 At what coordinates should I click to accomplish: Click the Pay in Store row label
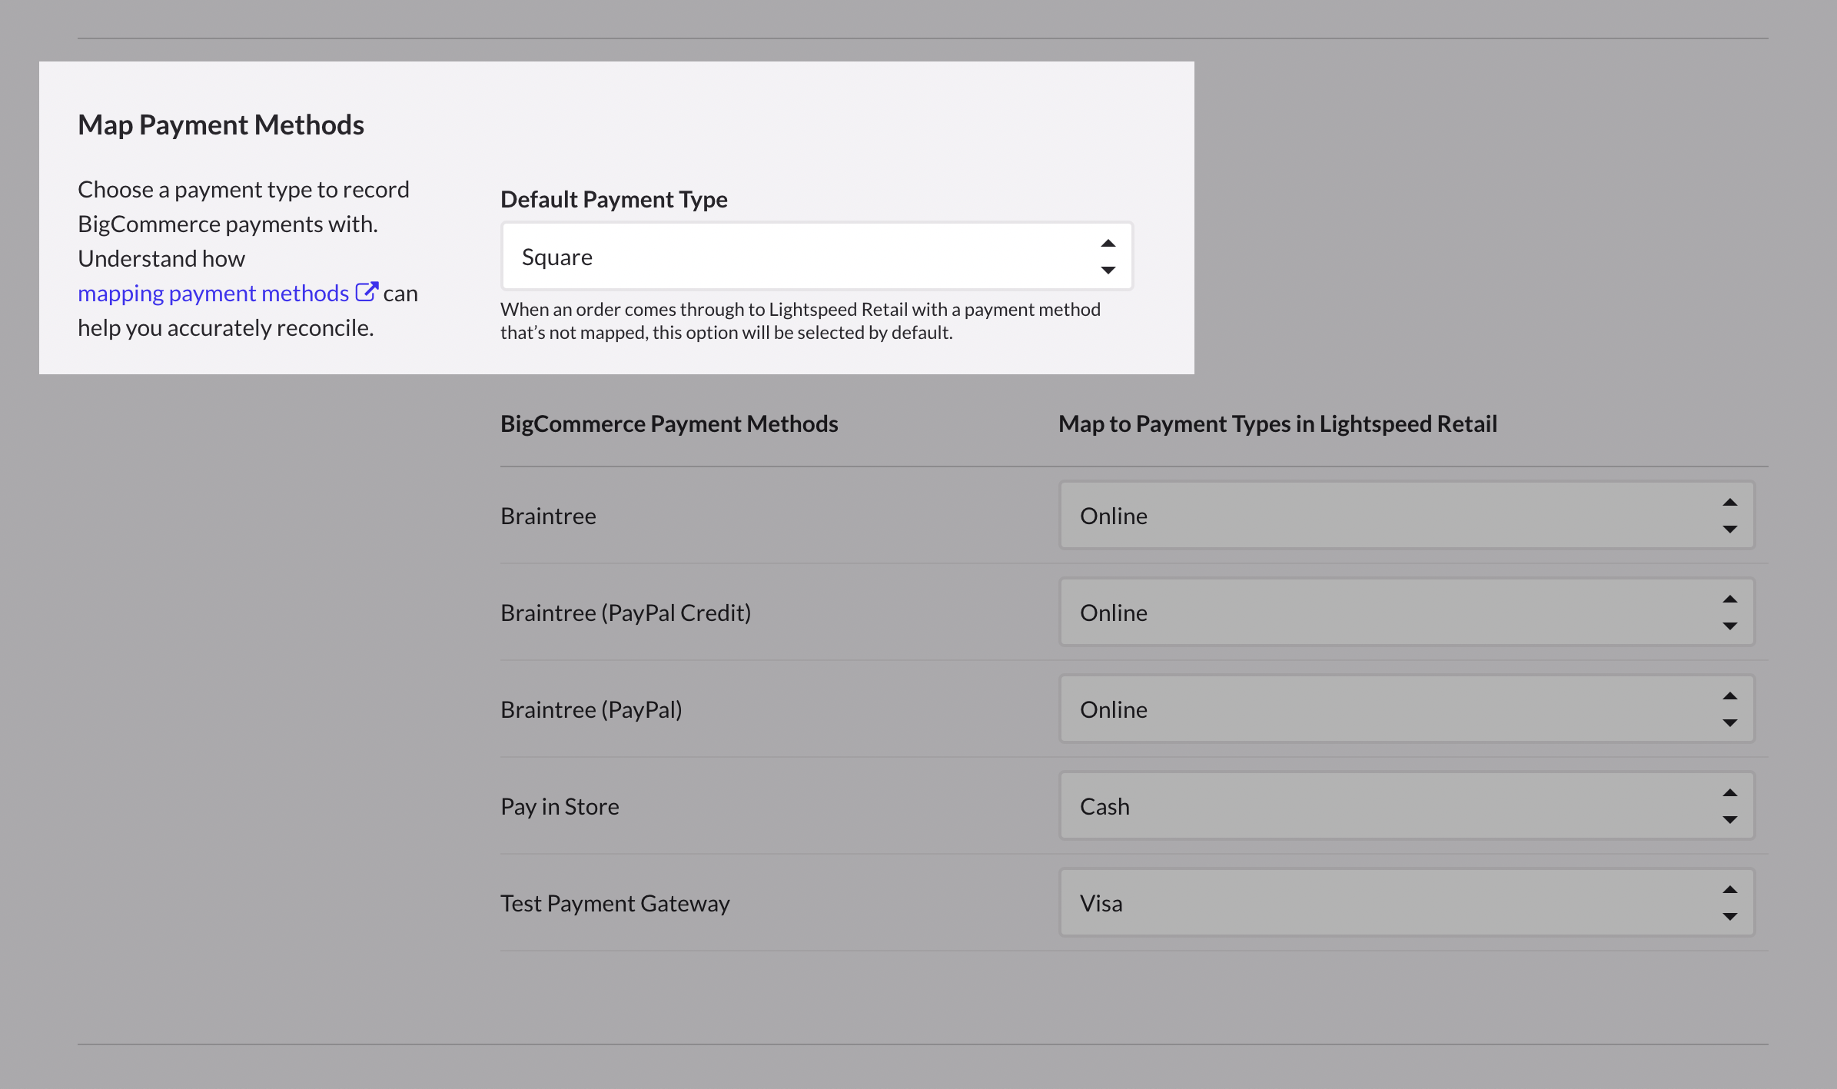(560, 807)
